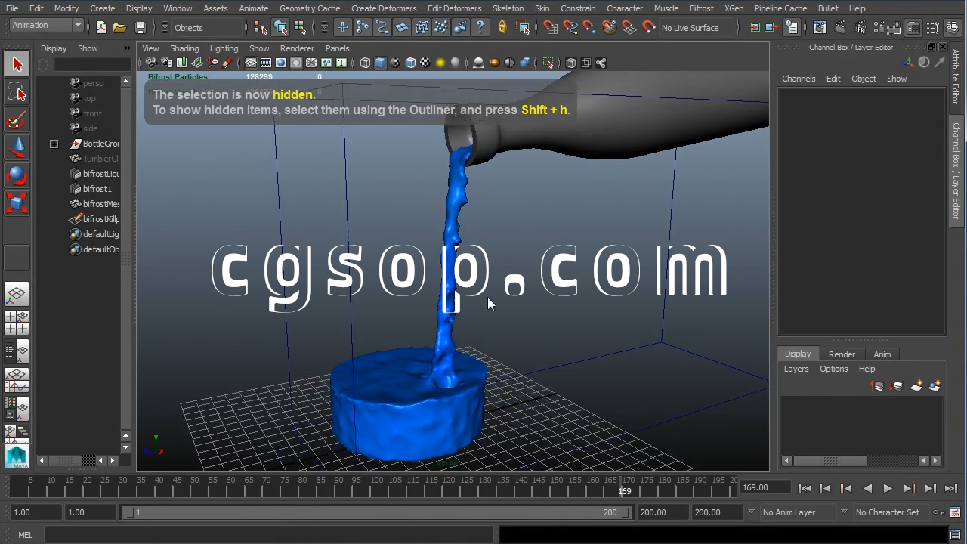Viewport: 967px width, 544px height.
Task: Toggle smooth shade all in viewport
Action: [380, 63]
